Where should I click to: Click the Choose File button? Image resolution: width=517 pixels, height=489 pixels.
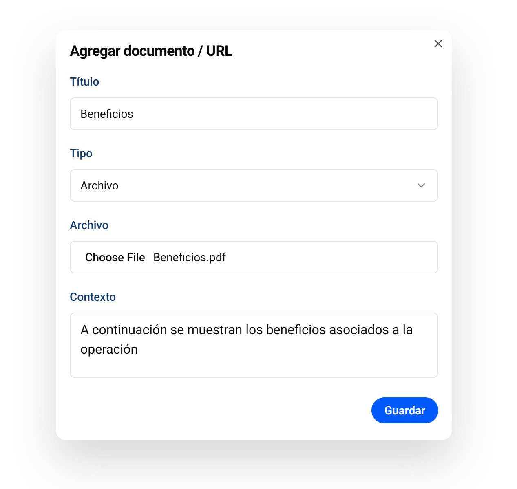115,258
